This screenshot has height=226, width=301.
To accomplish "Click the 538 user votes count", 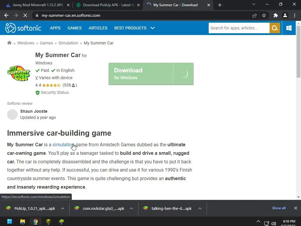I will coord(70,85).
